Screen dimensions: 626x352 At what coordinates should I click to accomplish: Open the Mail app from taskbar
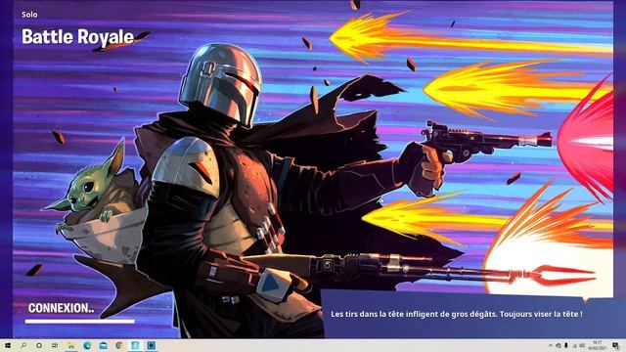103,345
